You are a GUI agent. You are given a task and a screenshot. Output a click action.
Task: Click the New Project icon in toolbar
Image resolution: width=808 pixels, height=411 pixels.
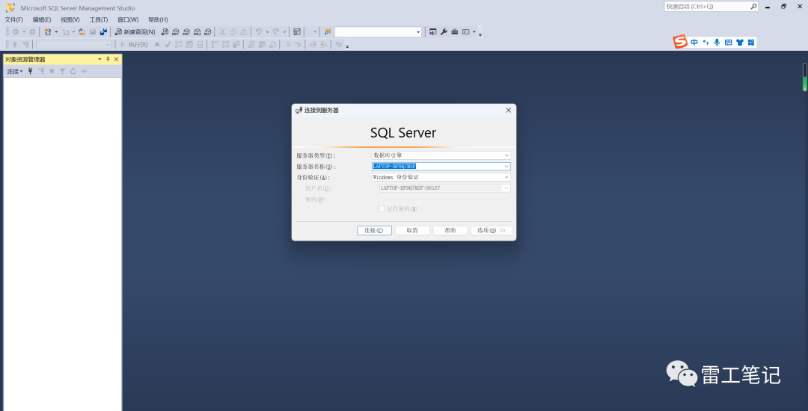[x=47, y=32]
